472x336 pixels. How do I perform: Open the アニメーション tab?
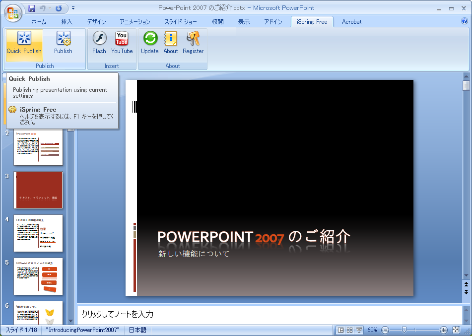click(x=135, y=22)
